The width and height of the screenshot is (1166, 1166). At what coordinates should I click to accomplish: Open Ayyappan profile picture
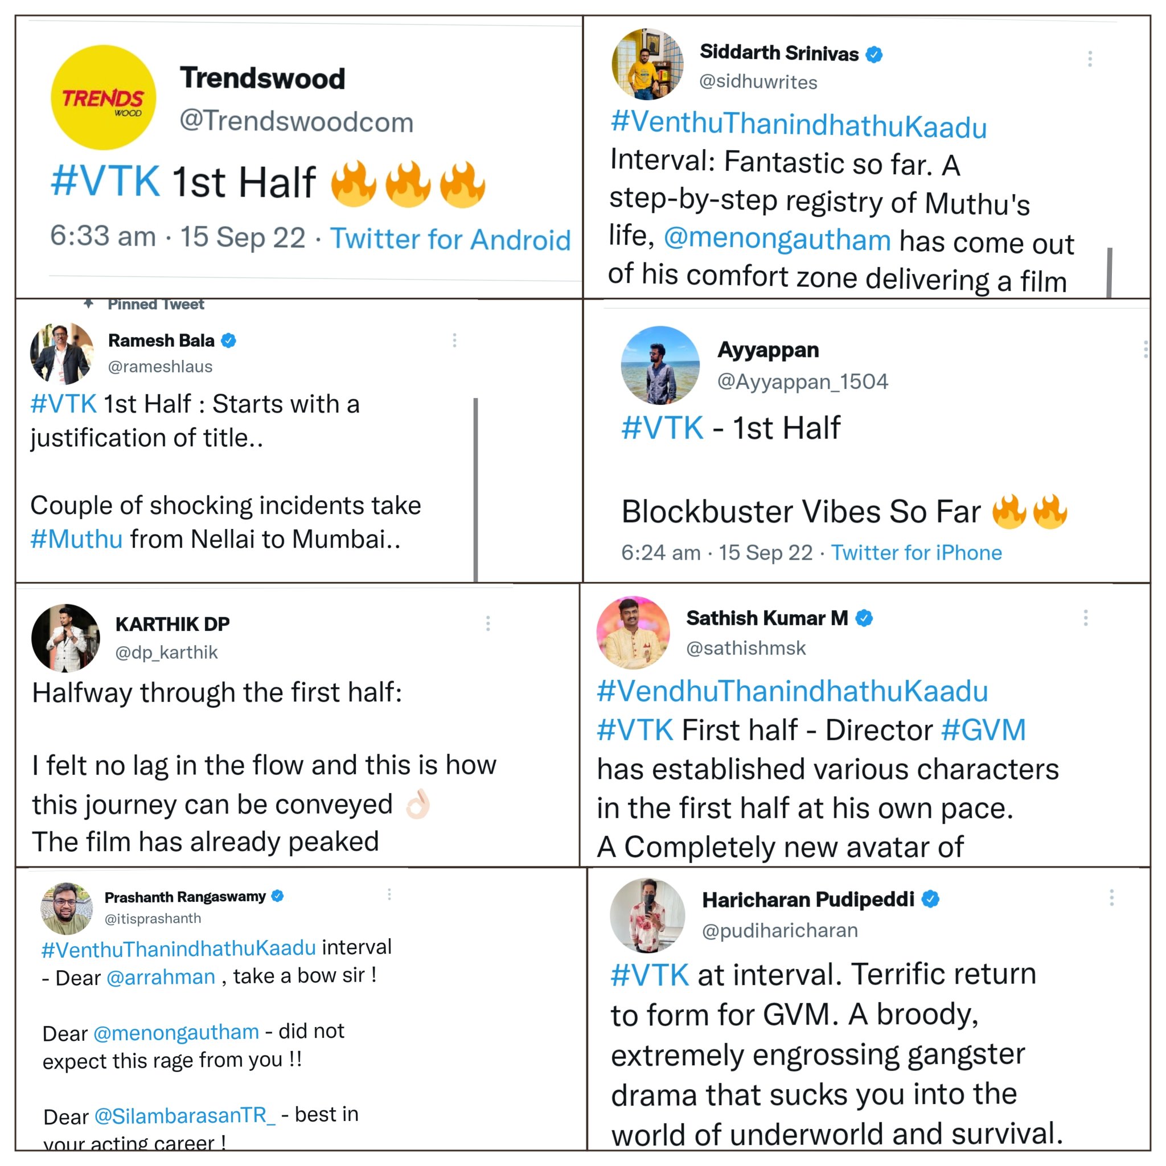tap(660, 365)
